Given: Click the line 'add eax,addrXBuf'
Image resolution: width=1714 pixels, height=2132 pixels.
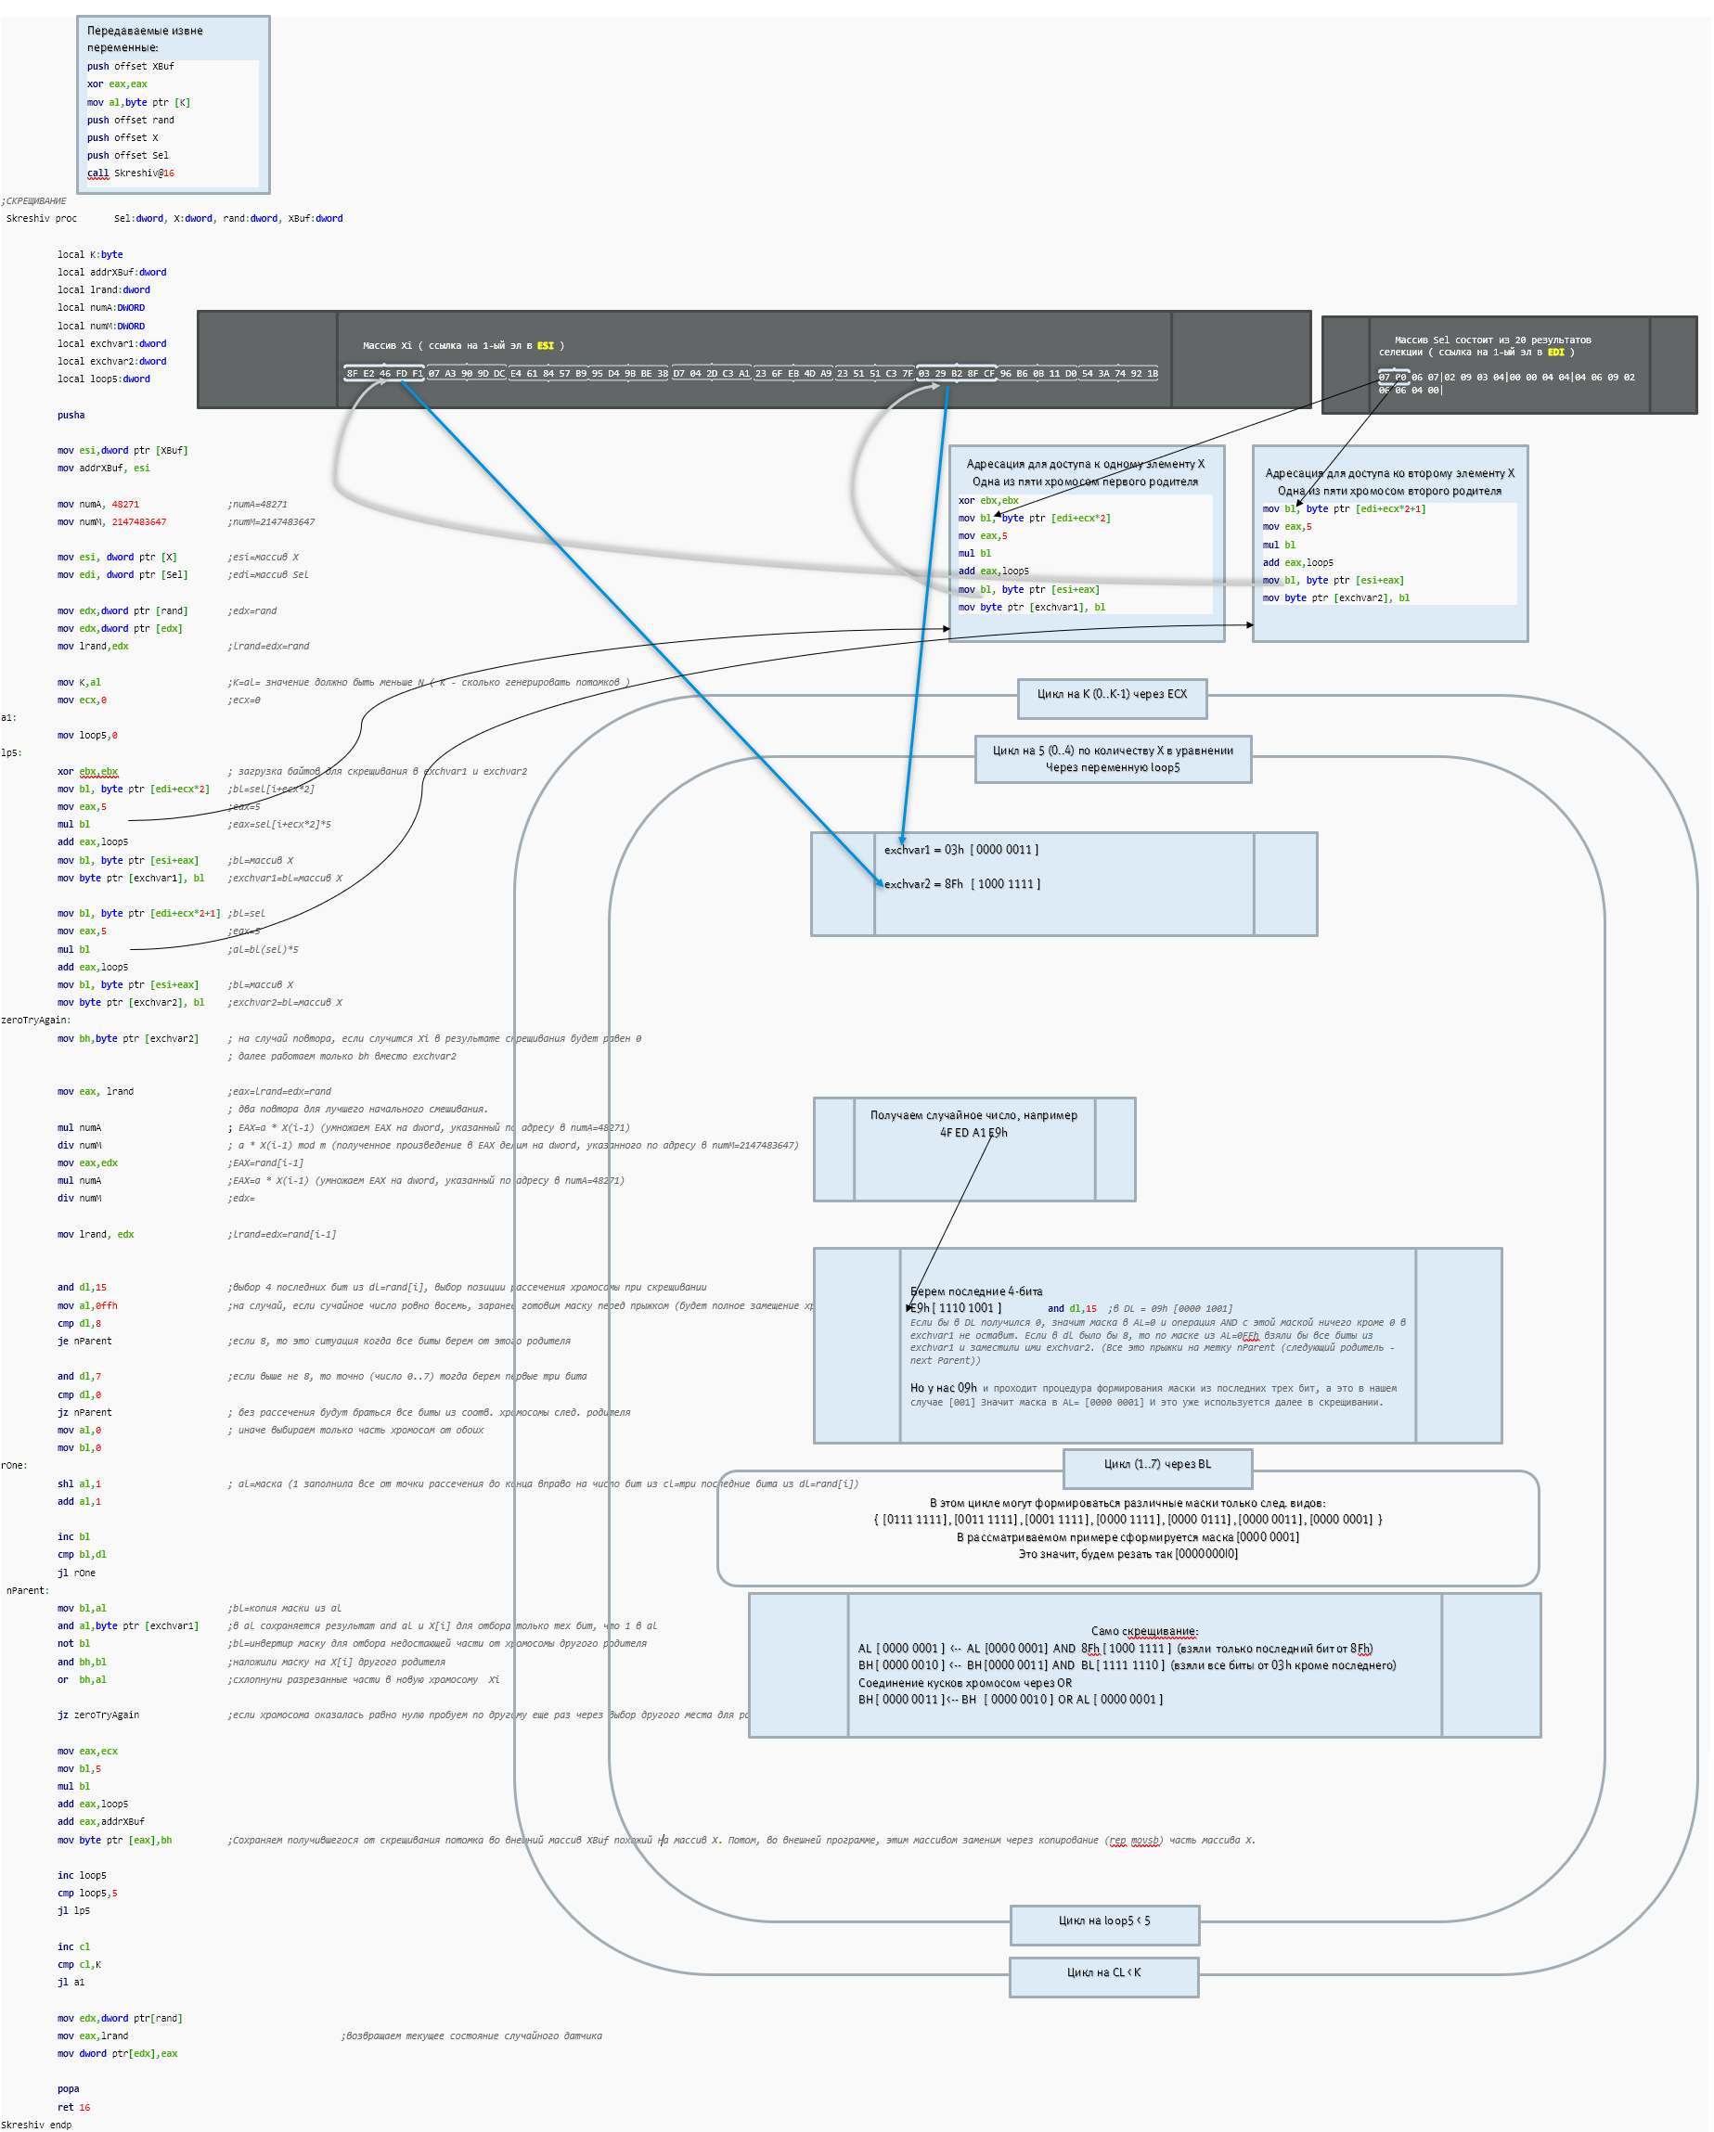Looking at the screenshot, I should (x=101, y=1821).
